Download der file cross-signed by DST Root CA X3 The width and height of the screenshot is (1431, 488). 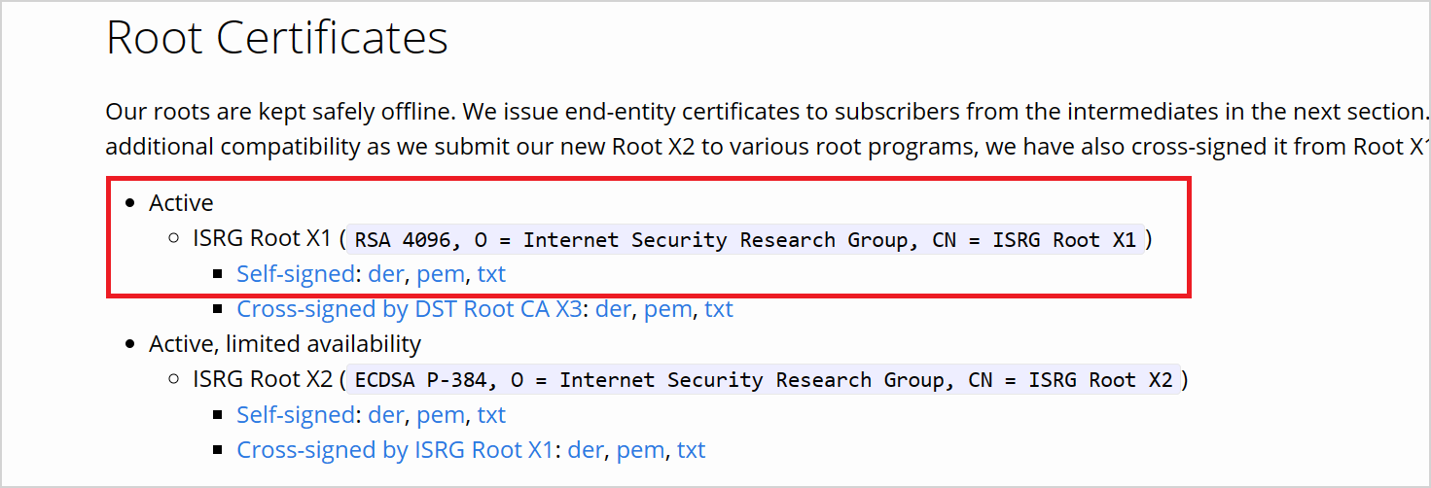pyautogui.click(x=613, y=309)
